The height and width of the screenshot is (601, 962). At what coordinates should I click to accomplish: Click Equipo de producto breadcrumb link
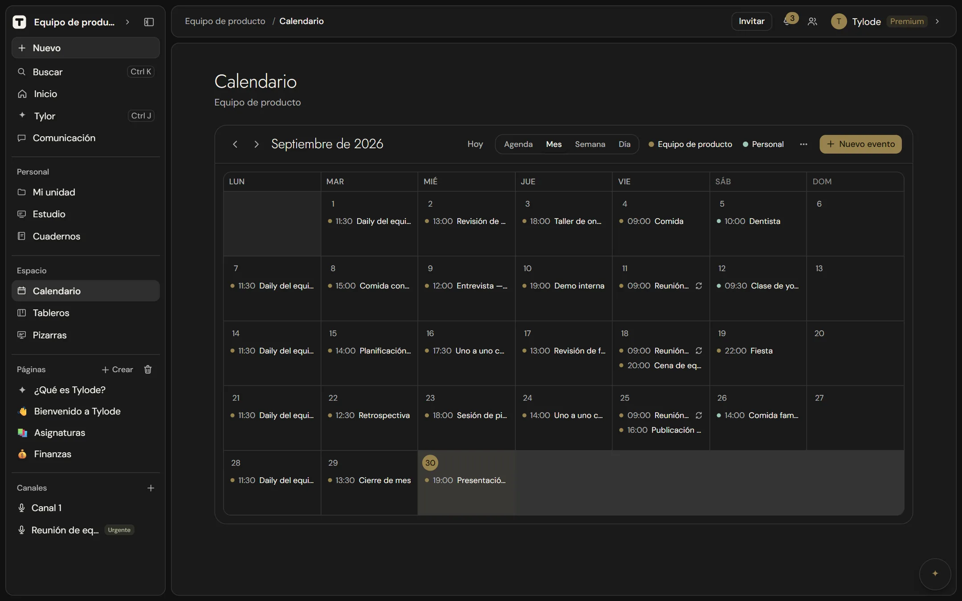tap(225, 21)
